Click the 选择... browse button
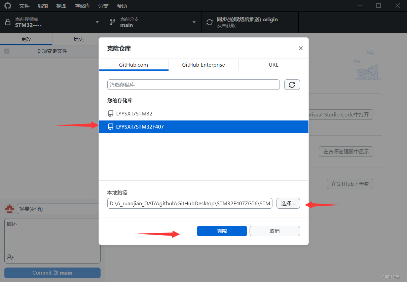This screenshot has width=407, height=282. 288,203
